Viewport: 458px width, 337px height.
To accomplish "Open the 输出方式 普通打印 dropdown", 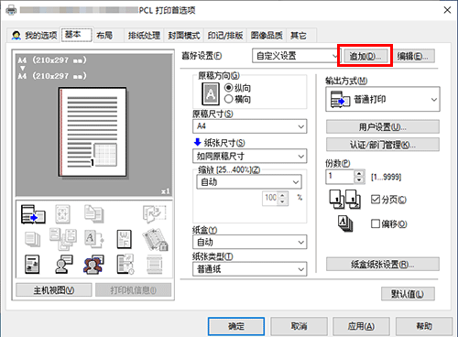I will click(383, 100).
